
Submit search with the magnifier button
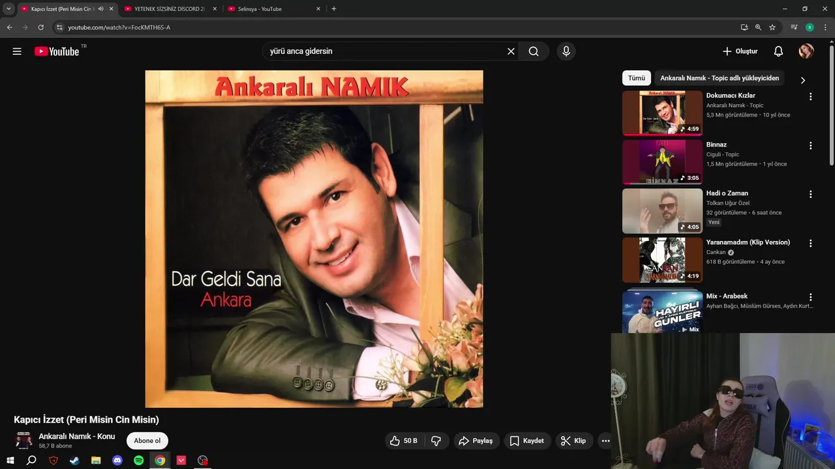coord(534,51)
